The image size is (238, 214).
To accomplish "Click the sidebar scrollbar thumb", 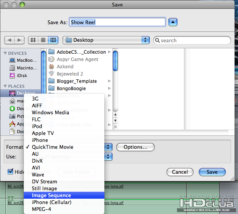I will click(x=43, y=72).
